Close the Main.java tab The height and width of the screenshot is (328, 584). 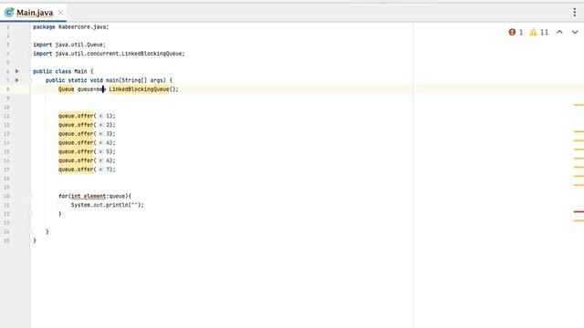pos(60,13)
